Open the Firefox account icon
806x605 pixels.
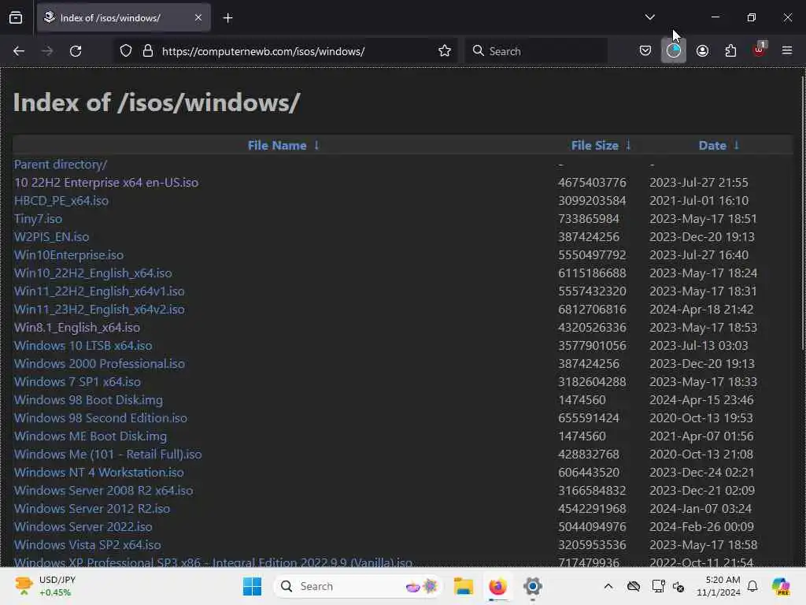point(703,51)
